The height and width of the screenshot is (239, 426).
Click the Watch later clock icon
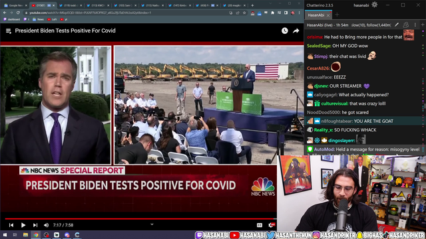(284, 31)
